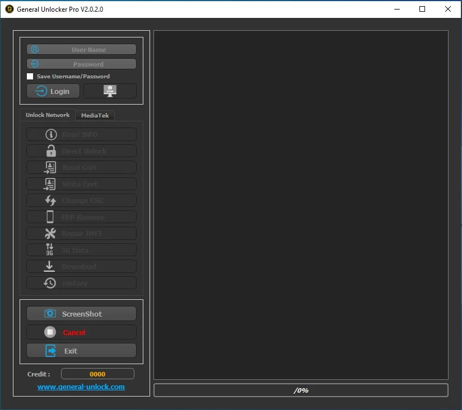Click the Save Username/Password label text

point(73,76)
